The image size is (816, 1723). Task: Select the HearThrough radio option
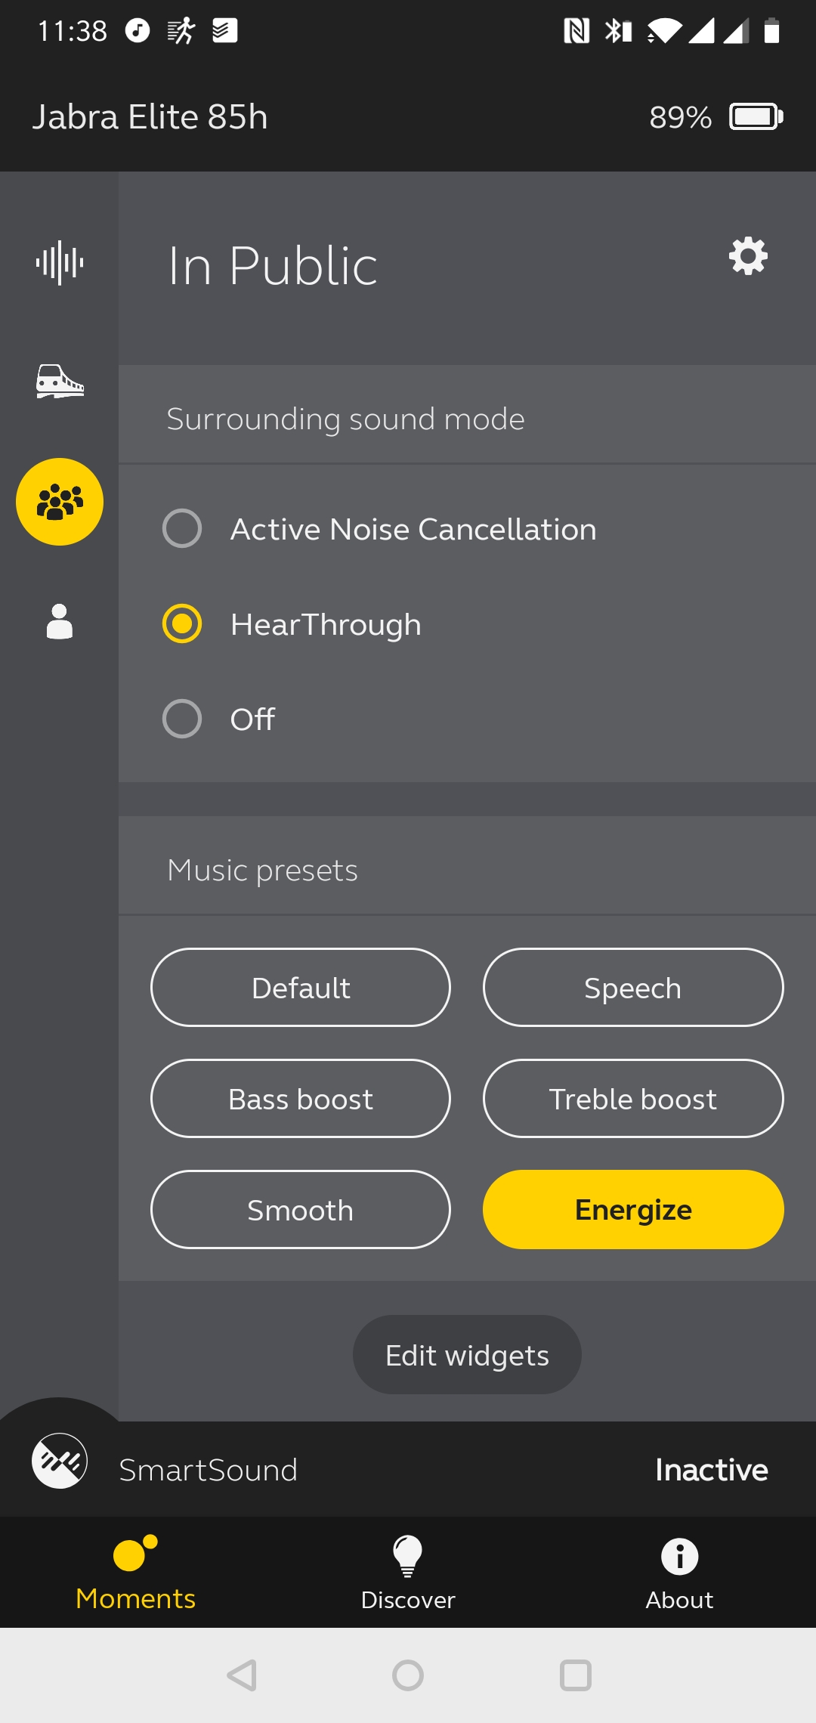point(182,623)
